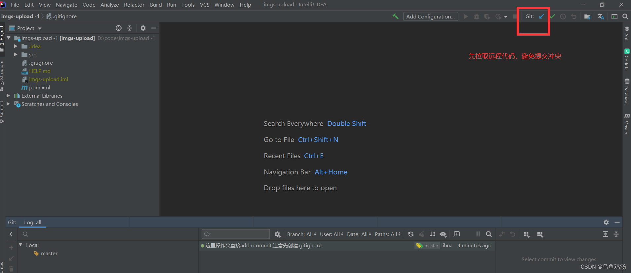Select the Log: all tab
The image size is (631, 273).
click(x=33, y=222)
